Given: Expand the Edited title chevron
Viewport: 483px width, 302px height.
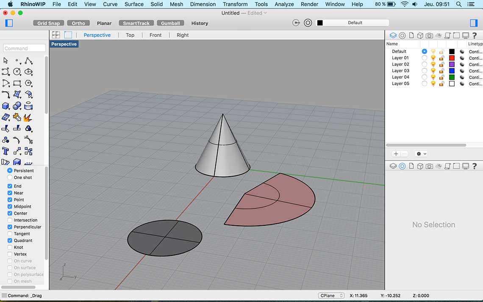Looking at the screenshot, I should click(265, 13).
